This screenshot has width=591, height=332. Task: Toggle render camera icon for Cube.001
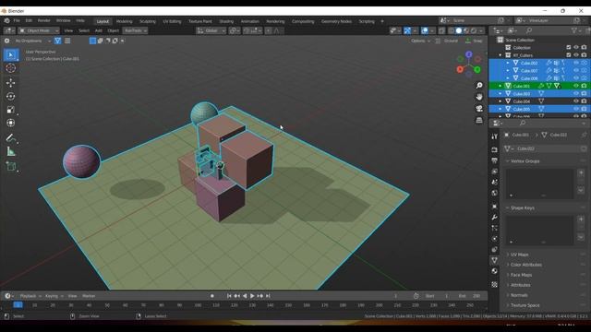click(584, 86)
